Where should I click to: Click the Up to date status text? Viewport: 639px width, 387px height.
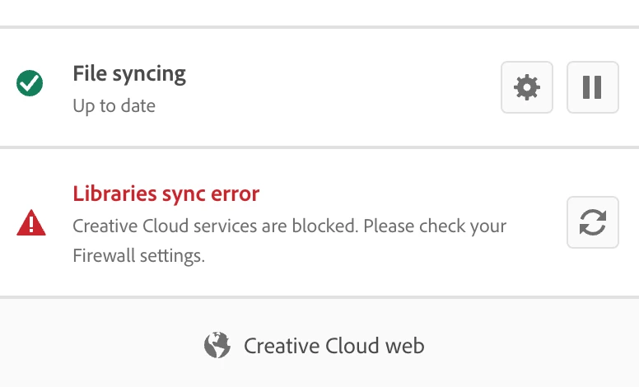click(114, 106)
